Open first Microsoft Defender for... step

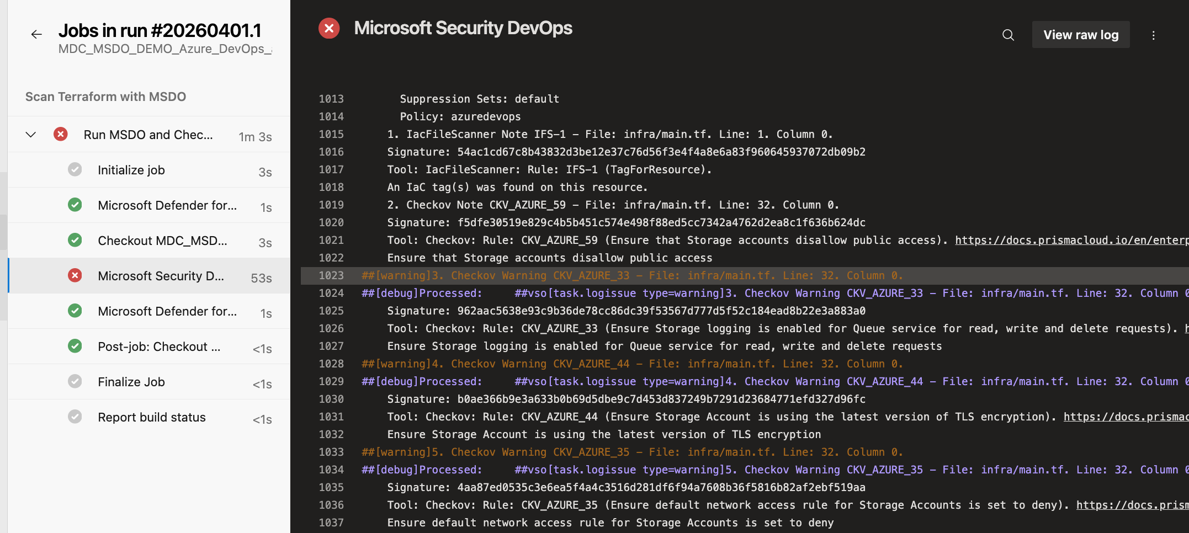[x=149, y=205]
